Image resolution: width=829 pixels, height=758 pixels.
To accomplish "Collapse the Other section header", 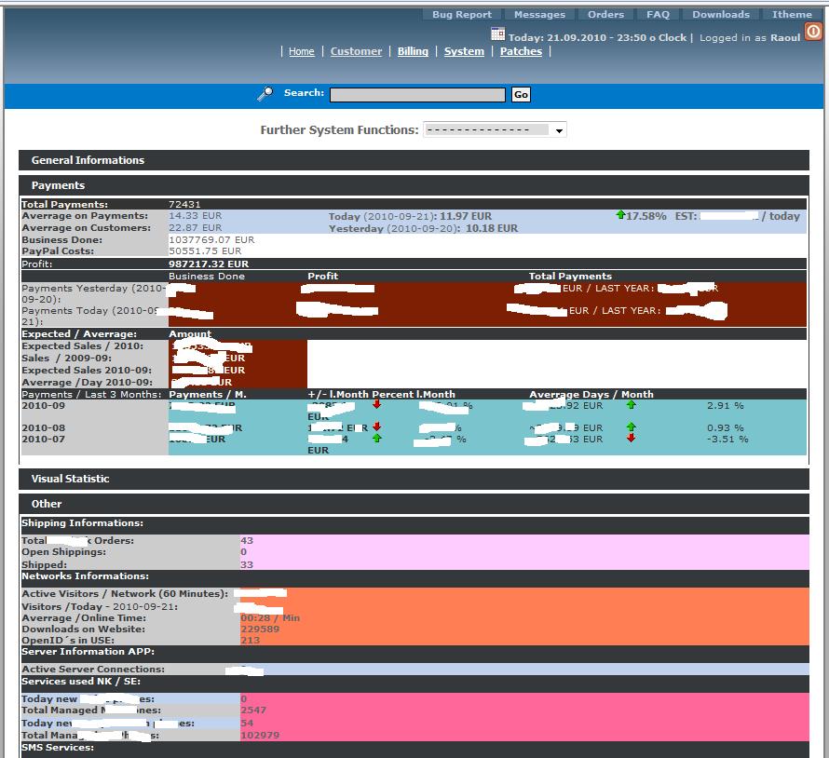I will [x=47, y=504].
